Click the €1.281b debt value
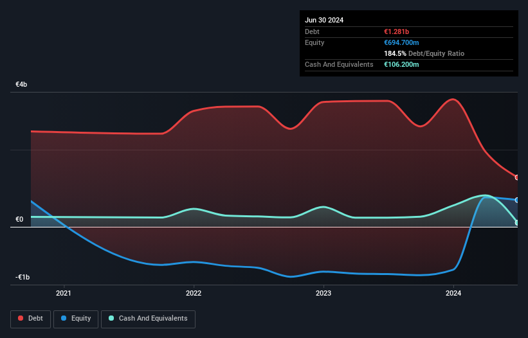This screenshot has height=338, width=528. pos(396,31)
